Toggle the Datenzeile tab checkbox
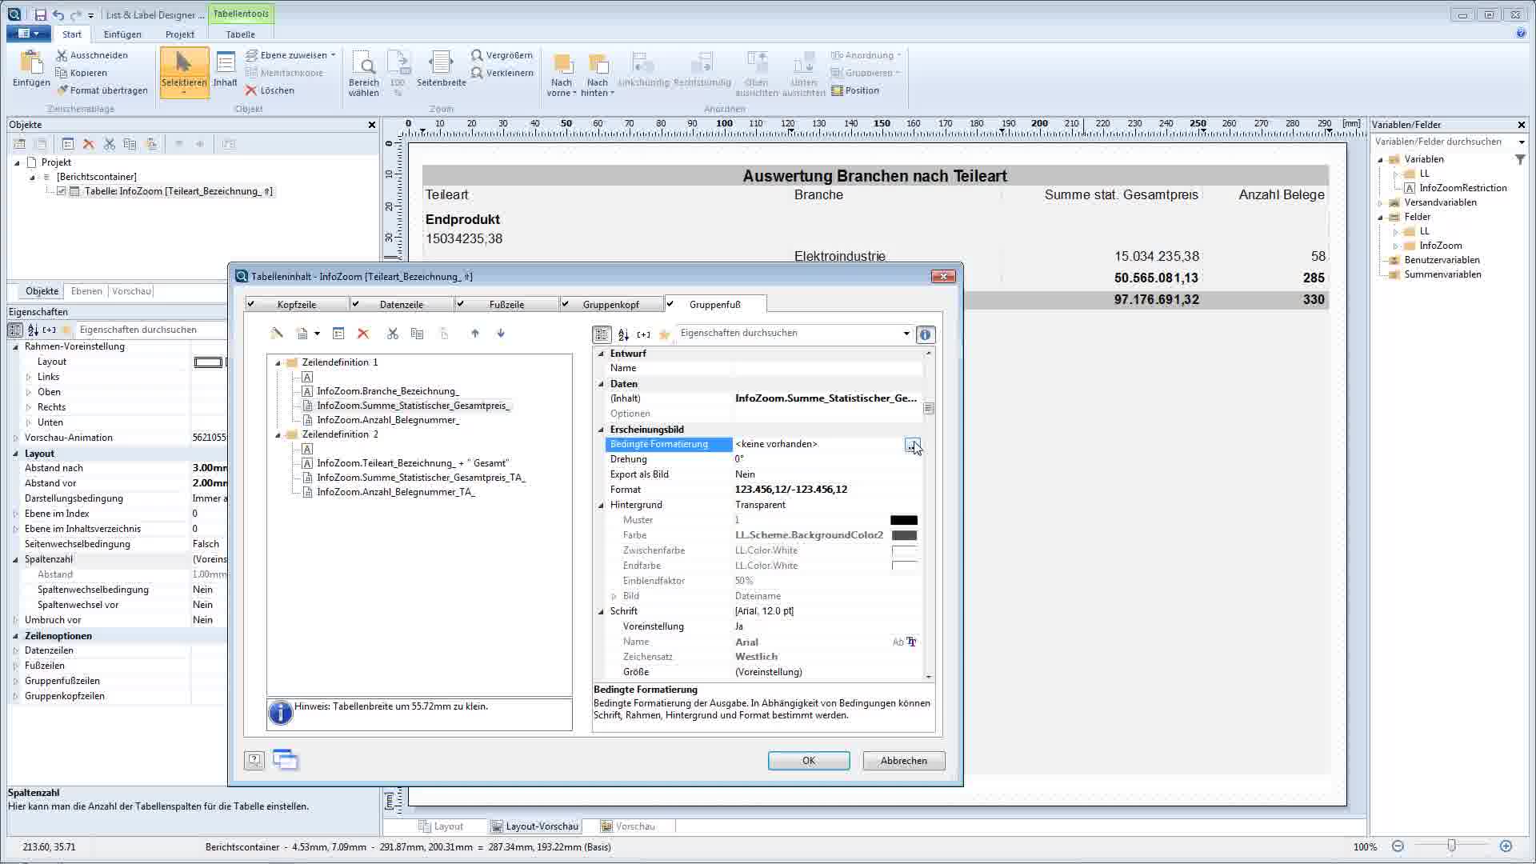This screenshot has height=864, width=1536. pos(356,304)
